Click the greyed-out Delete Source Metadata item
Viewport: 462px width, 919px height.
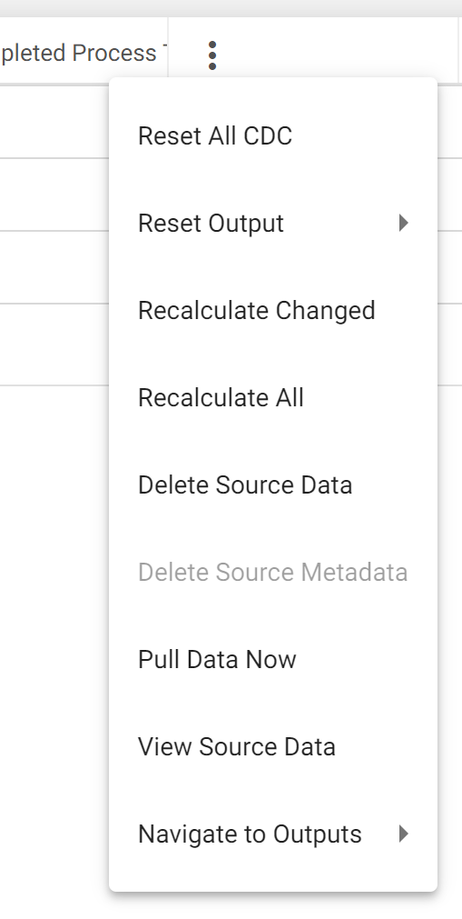273,573
